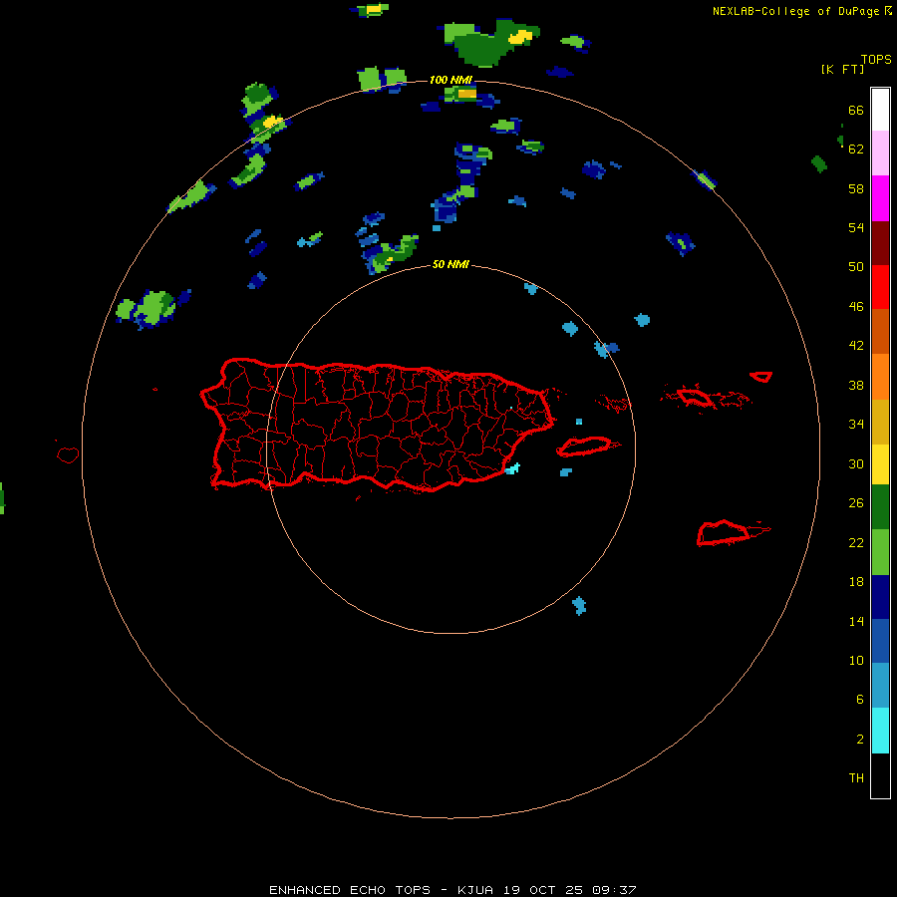
Task: Click the 18 legend value
Action: 856,582
